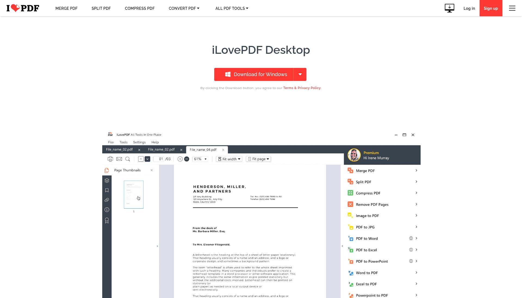This screenshot has height=298, width=522.
Task: Open the COMPRESS PDF nav item
Action: (140, 8)
